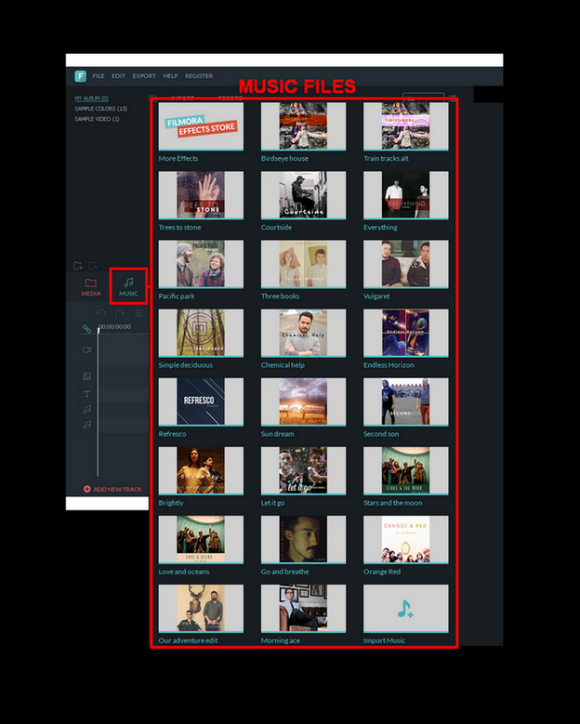Select Stars and the moon thumbnail
The width and height of the screenshot is (580, 724).
pos(406,470)
